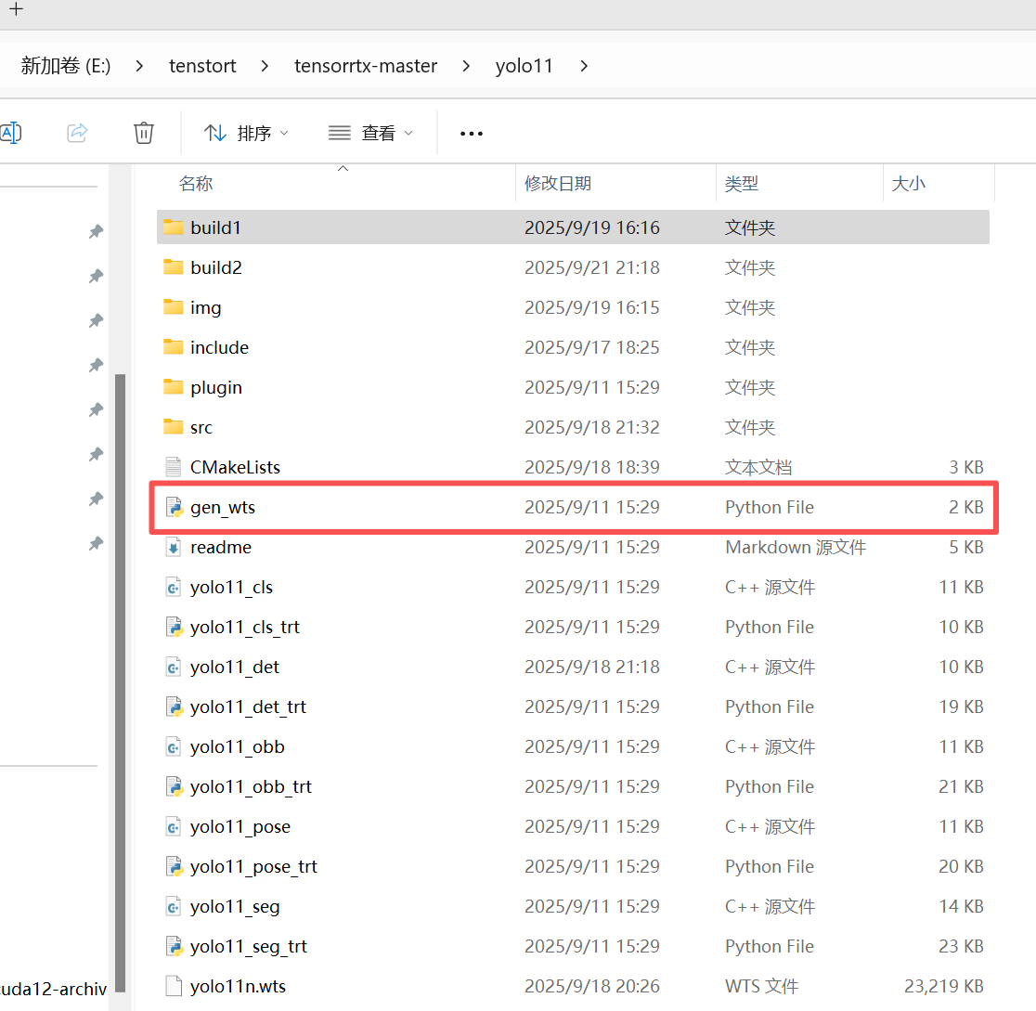The height and width of the screenshot is (1011, 1036).
Task: Select the yolo11_det_trt Python file icon
Action: coord(174,706)
